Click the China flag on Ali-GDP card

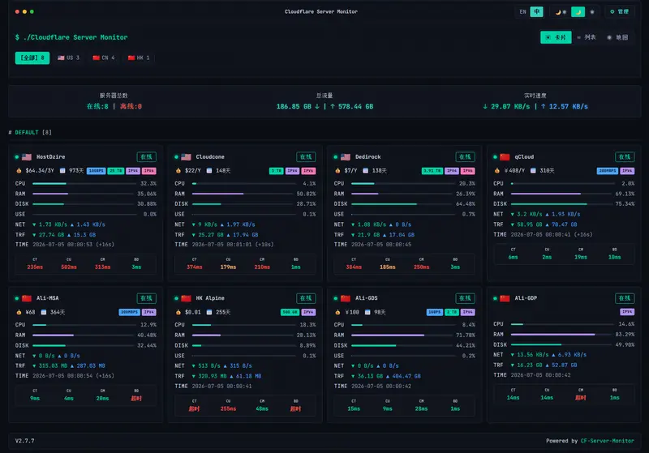(505, 298)
